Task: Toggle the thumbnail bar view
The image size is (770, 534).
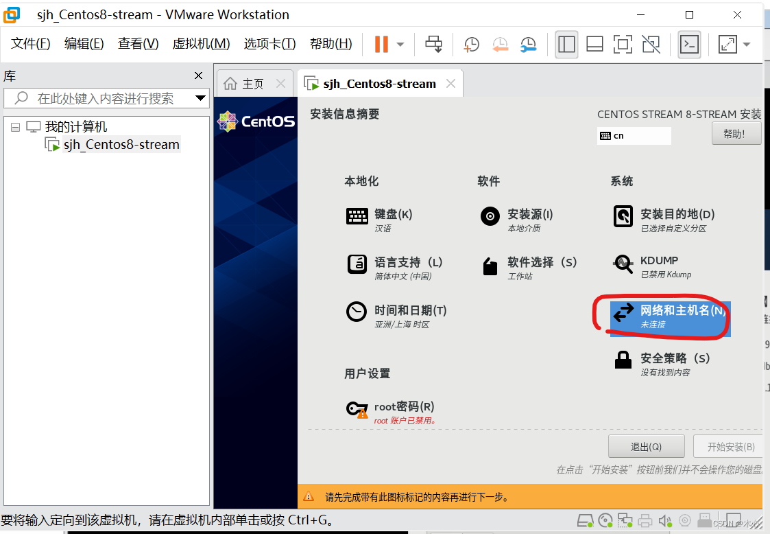Action: click(x=594, y=44)
